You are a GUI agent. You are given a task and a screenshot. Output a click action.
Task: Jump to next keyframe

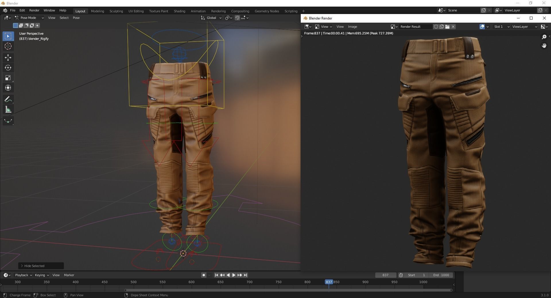(x=240, y=275)
